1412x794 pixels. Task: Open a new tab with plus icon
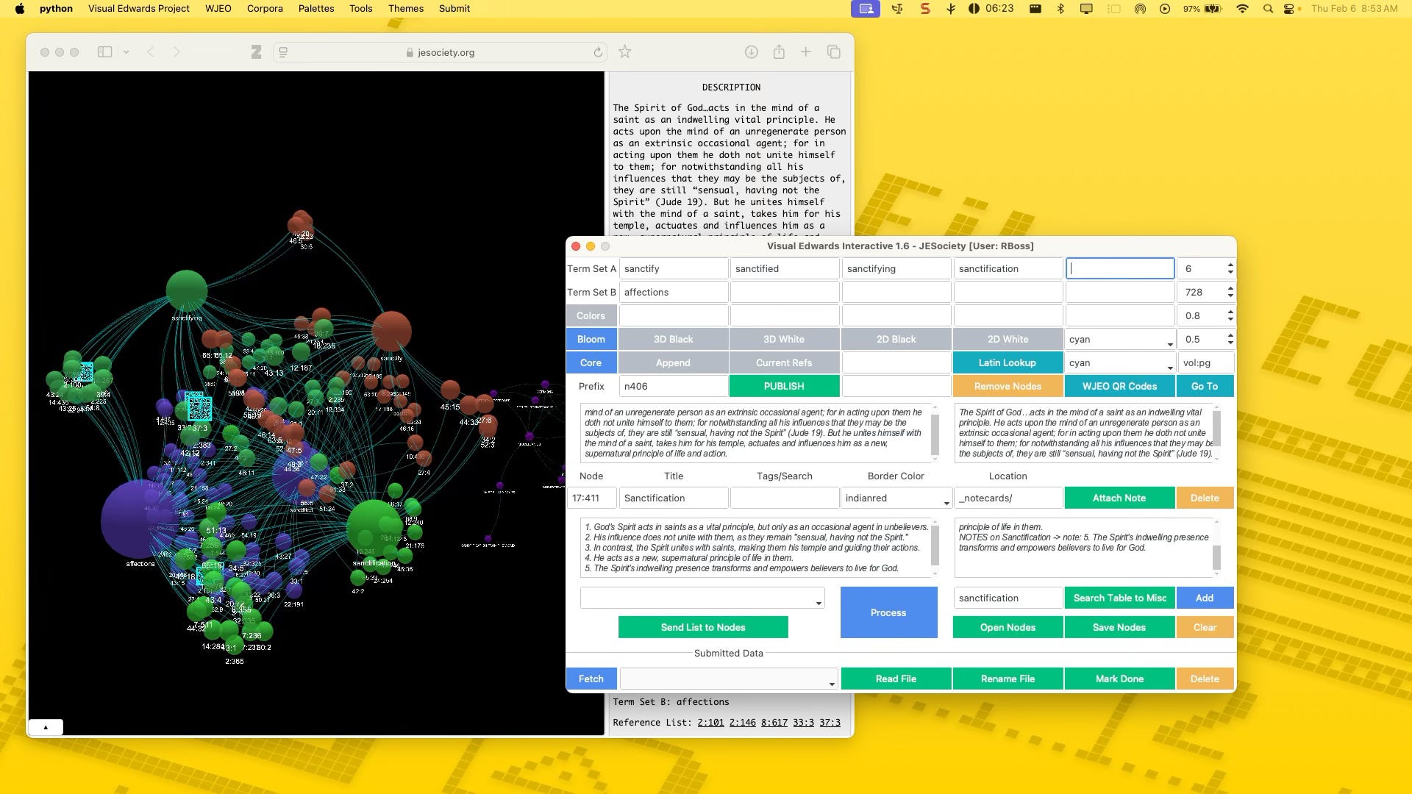coord(806,51)
